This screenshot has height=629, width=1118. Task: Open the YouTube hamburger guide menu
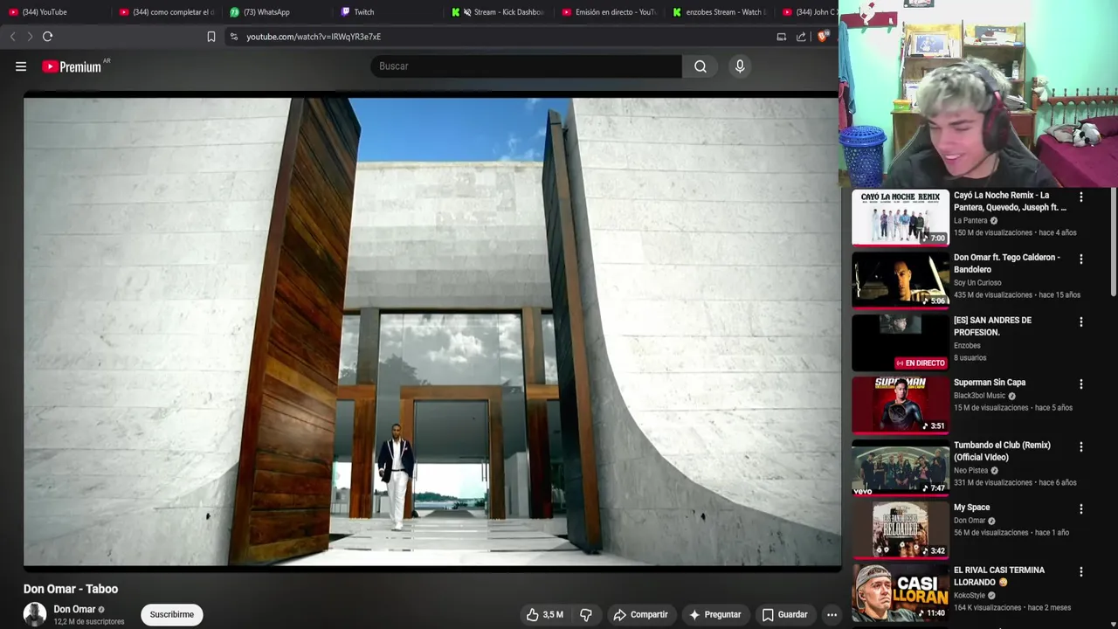coord(21,66)
